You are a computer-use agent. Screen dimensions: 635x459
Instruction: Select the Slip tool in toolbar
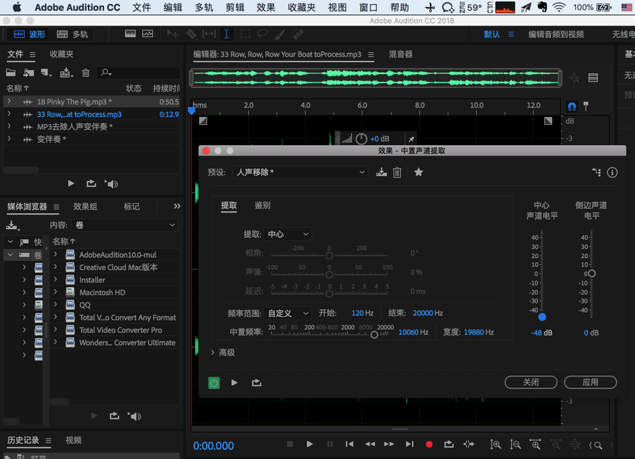[x=208, y=34]
